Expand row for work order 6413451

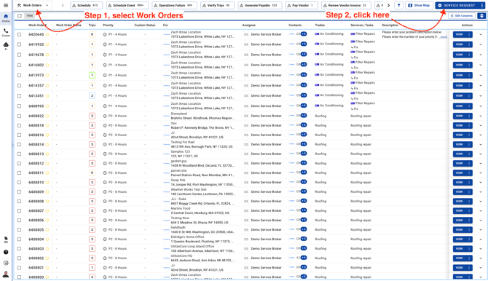[x=481, y=96]
